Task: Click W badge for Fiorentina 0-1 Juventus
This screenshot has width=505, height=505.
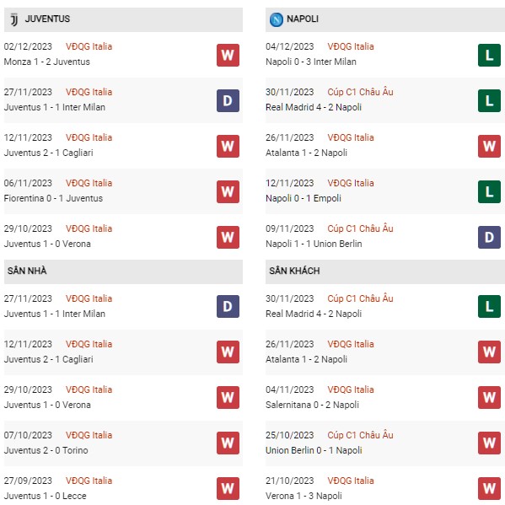Action: (x=228, y=191)
